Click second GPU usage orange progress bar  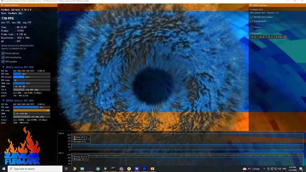32,111
